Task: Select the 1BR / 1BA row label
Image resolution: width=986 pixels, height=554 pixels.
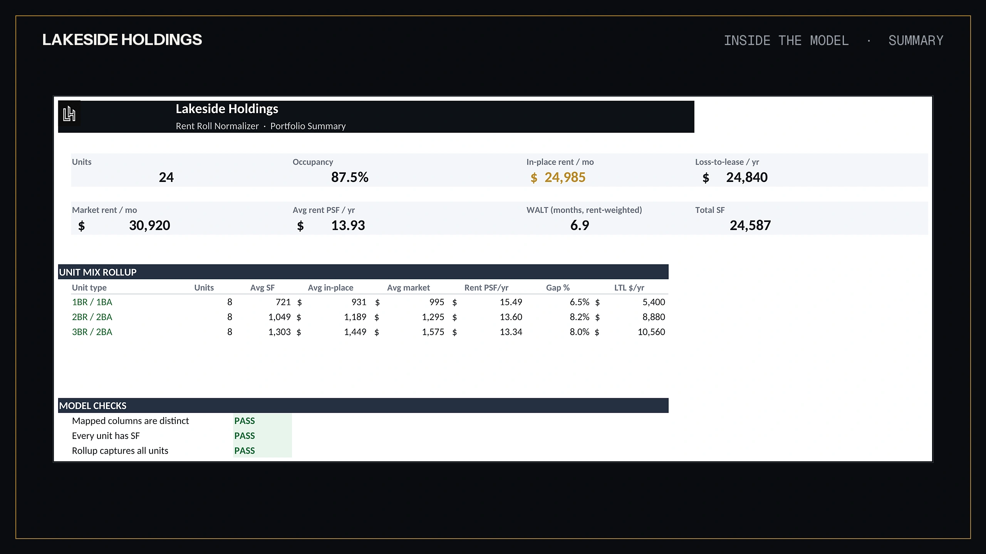Action: coord(92,302)
